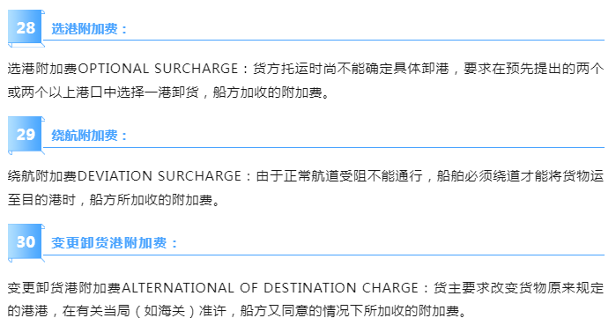This screenshot has width=616, height=333.
Task: Click the text DEVIATION SURCHARGE
Action: coord(160,176)
